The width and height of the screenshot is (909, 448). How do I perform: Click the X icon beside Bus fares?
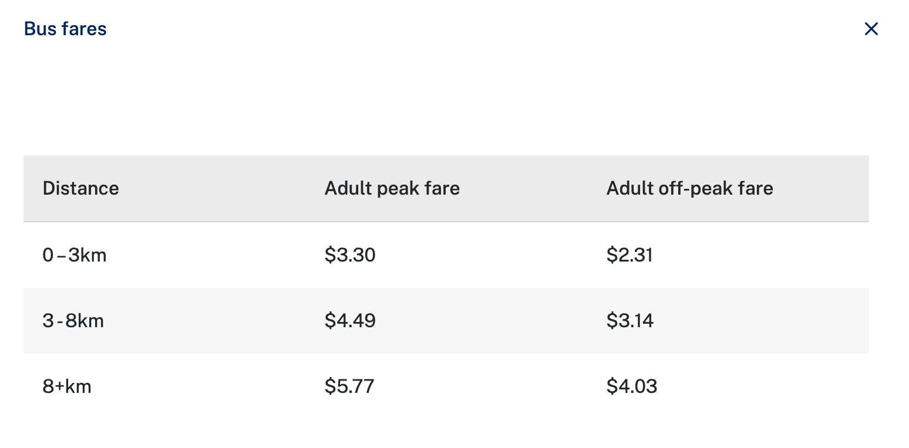pos(871,29)
